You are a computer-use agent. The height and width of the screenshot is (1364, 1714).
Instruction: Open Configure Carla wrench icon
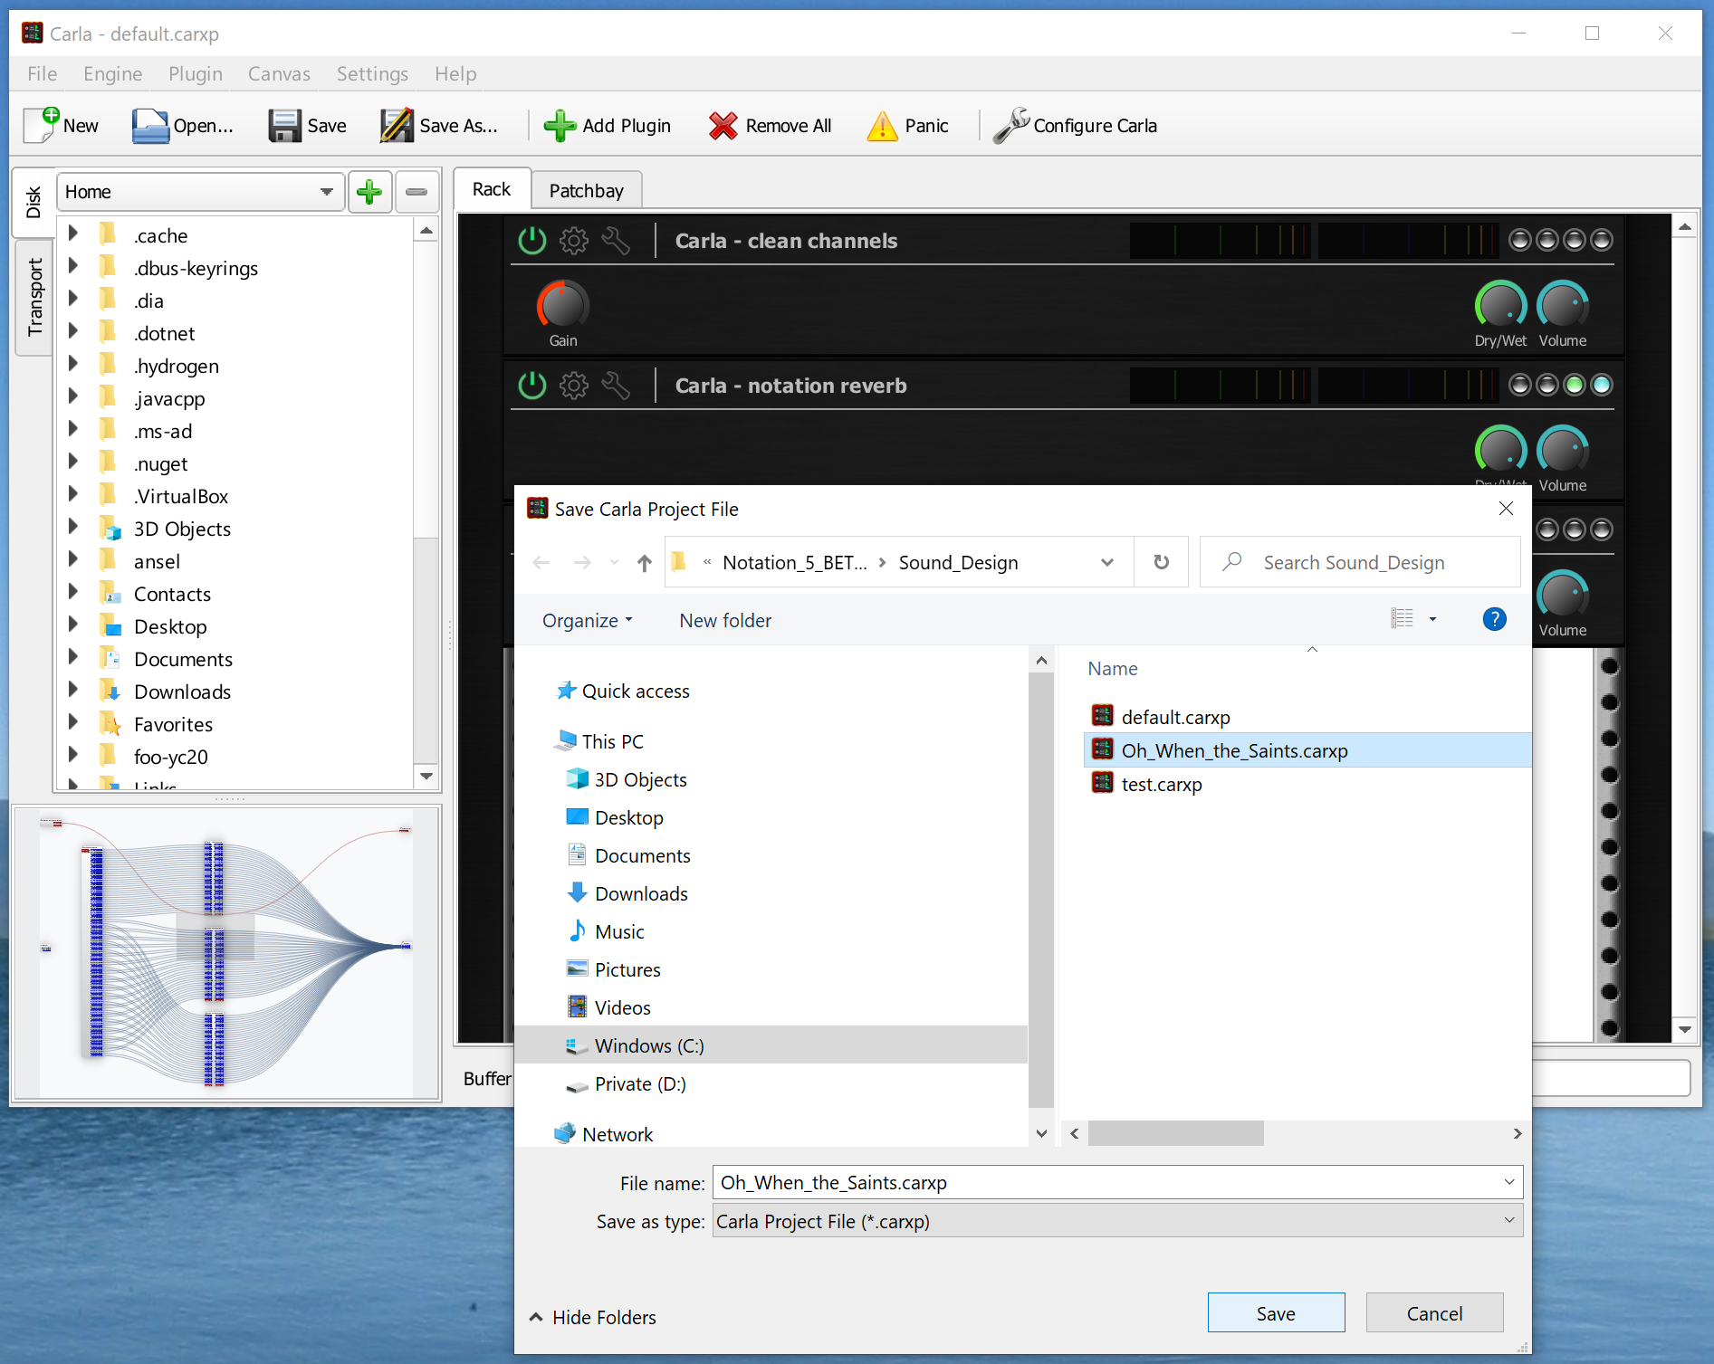click(1010, 126)
